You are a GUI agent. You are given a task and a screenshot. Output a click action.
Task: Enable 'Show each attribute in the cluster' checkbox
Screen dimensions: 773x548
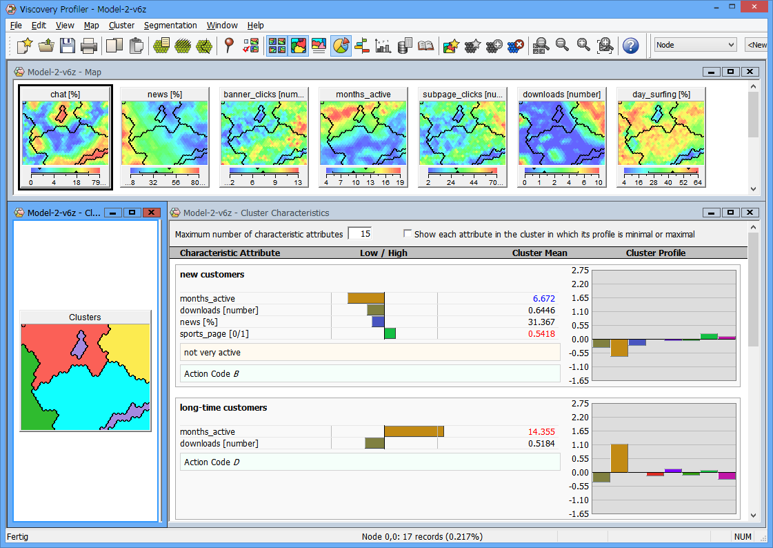coord(408,234)
